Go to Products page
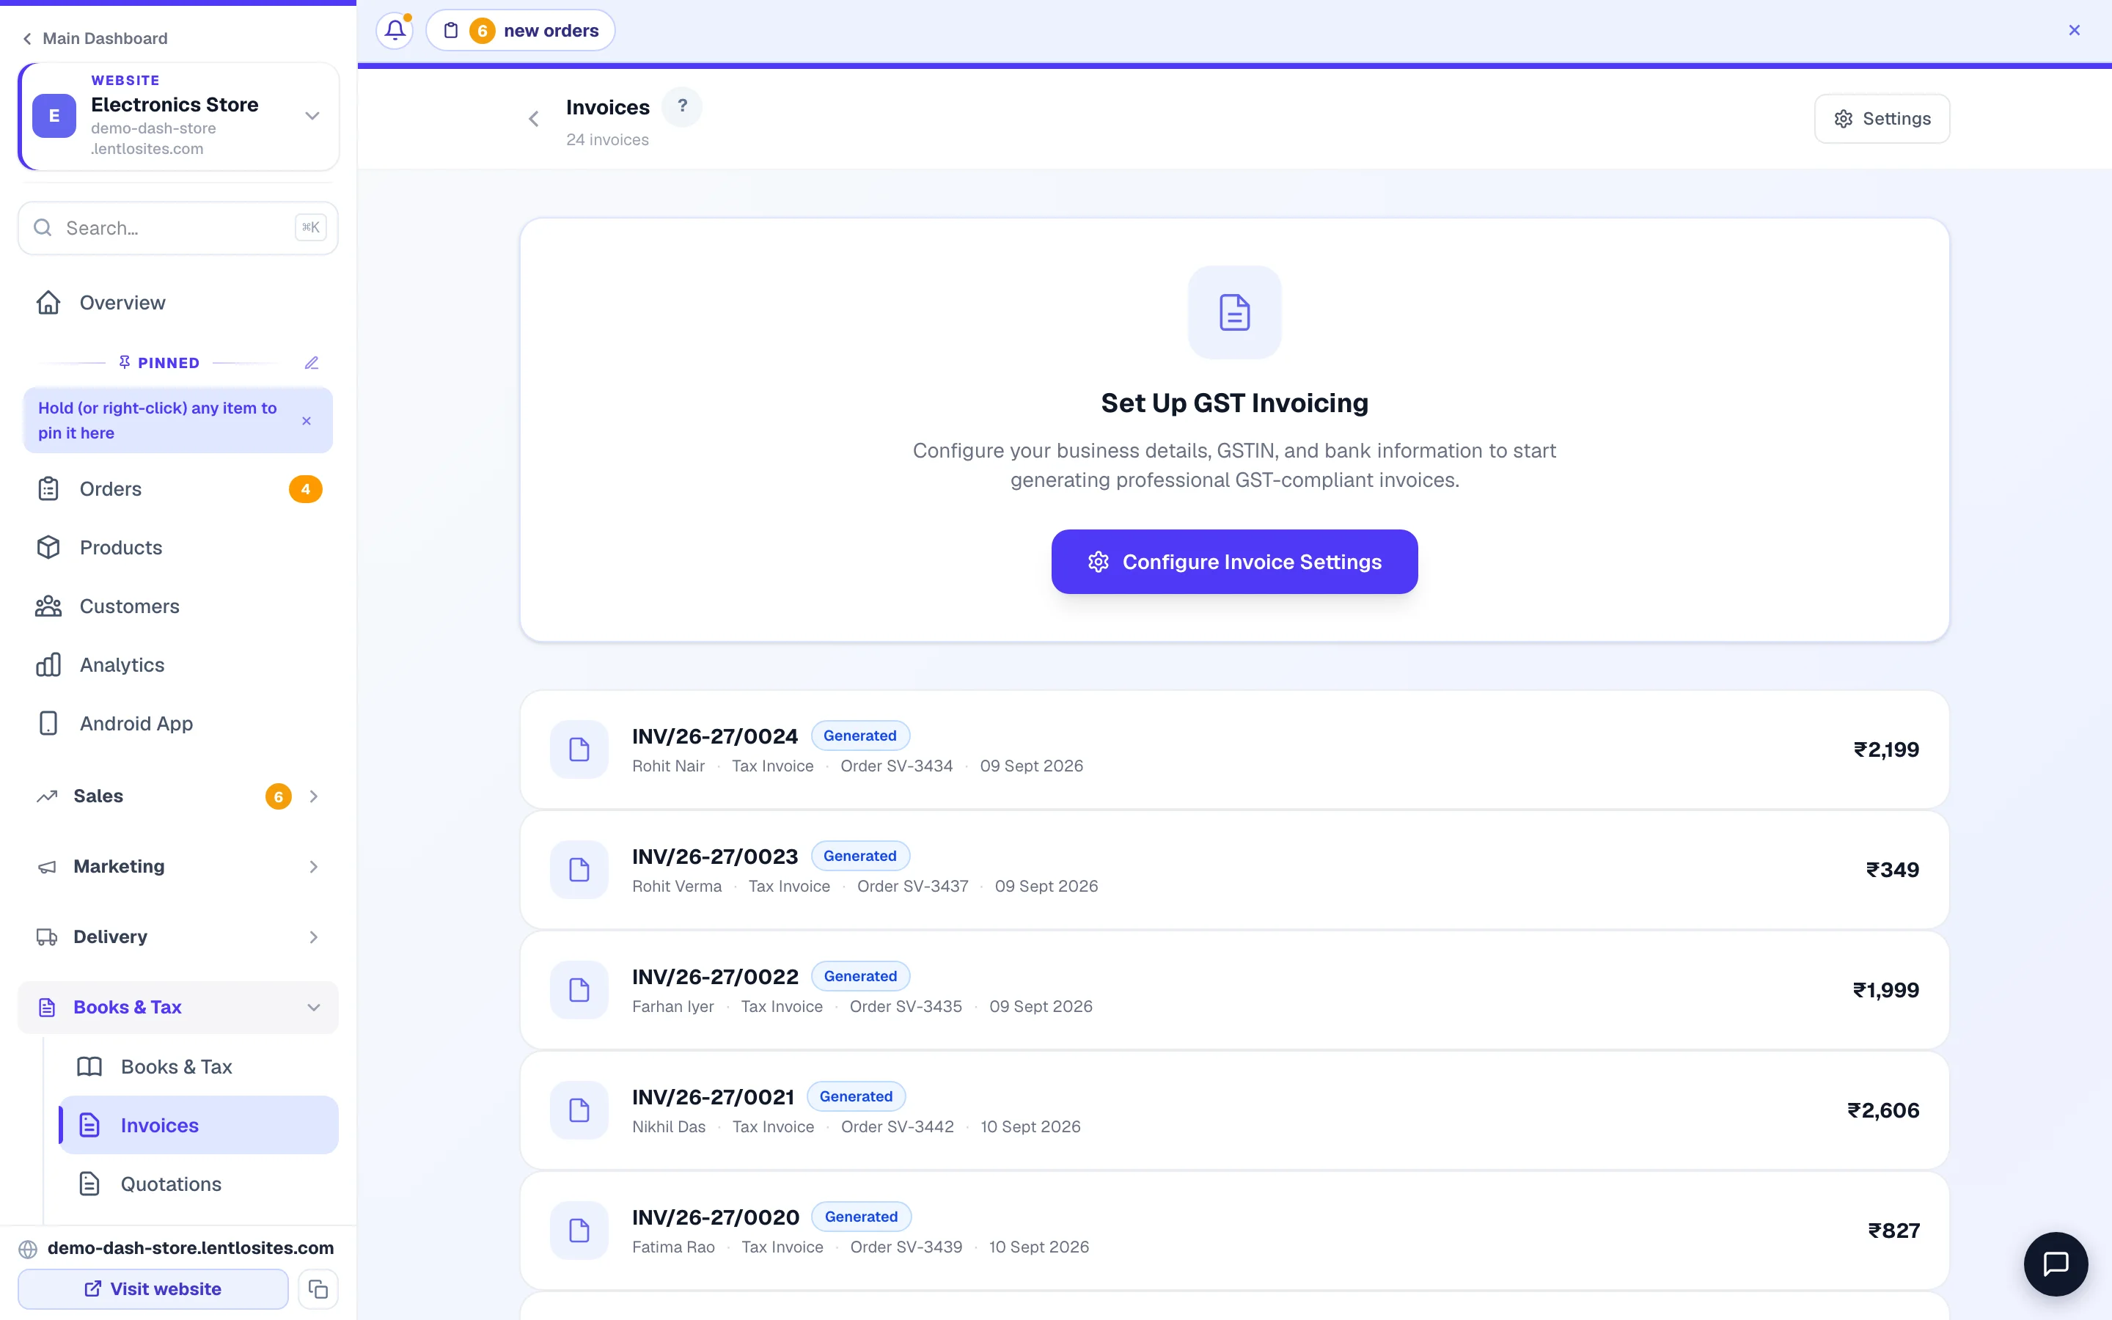 (x=178, y=547)
